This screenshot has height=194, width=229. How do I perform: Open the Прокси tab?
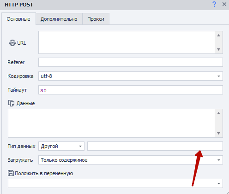point(96,19)
